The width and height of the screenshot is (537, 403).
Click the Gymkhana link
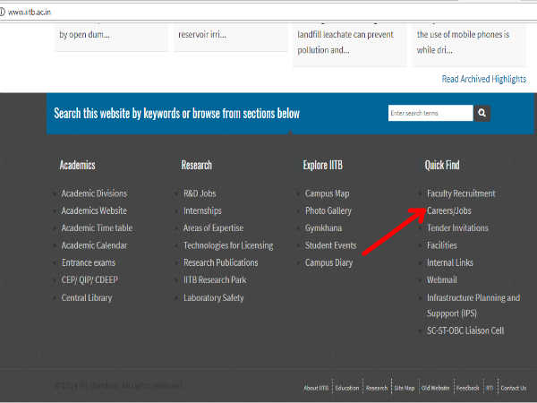323,227
